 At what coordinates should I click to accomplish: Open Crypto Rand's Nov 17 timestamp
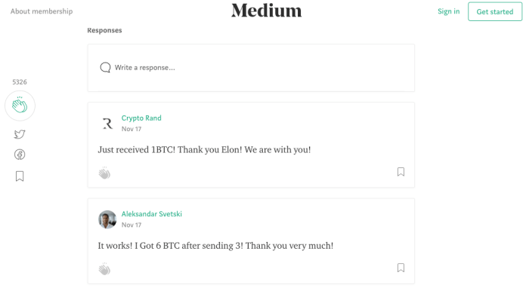[131, 129]
